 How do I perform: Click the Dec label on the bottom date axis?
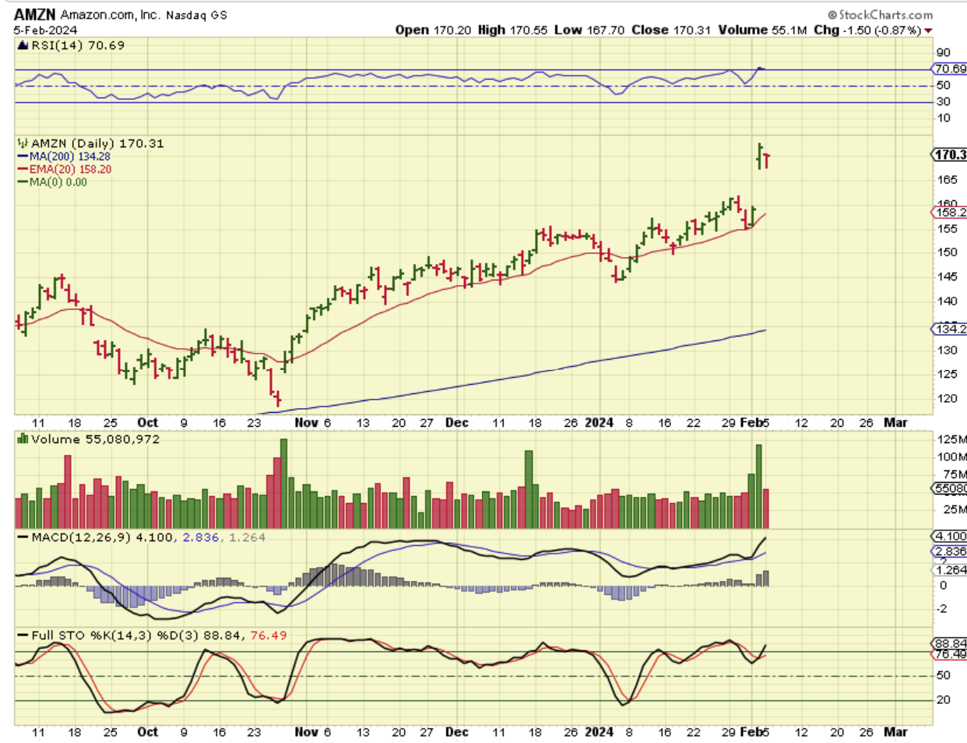pyautogui.click(x=457, y=732)
